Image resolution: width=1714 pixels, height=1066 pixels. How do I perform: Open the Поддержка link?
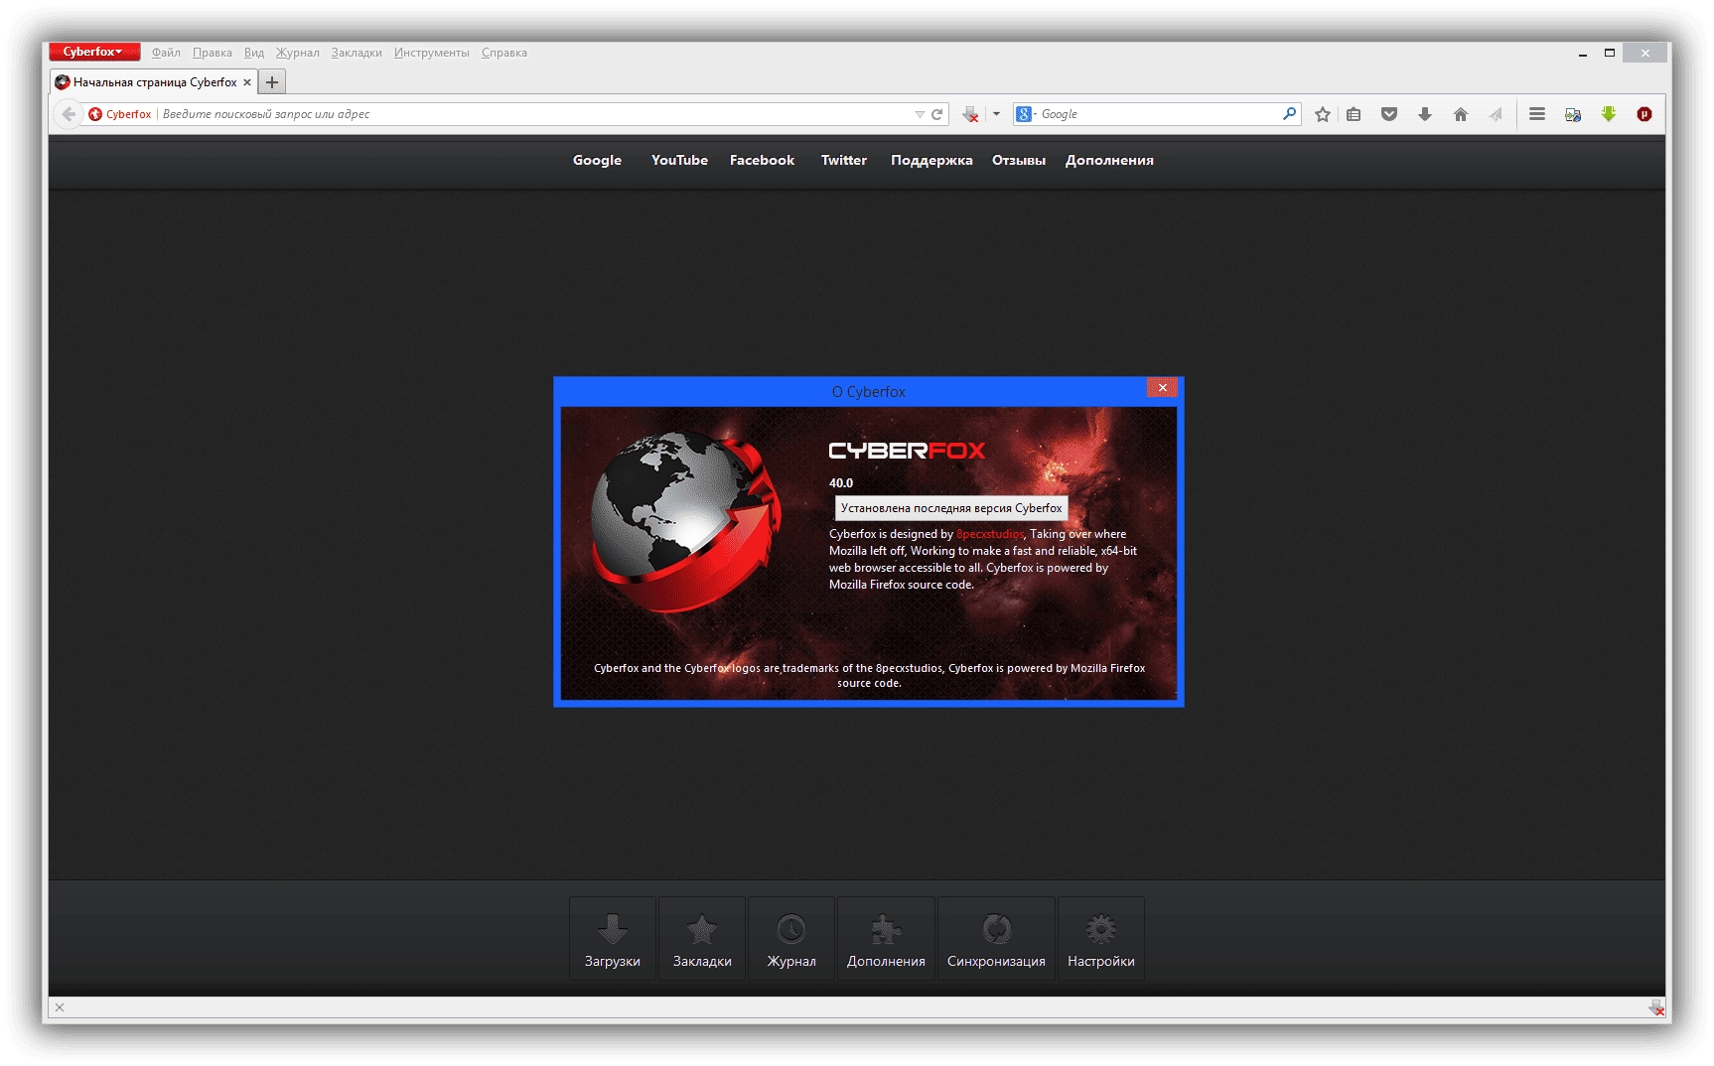tap(931, 160)
